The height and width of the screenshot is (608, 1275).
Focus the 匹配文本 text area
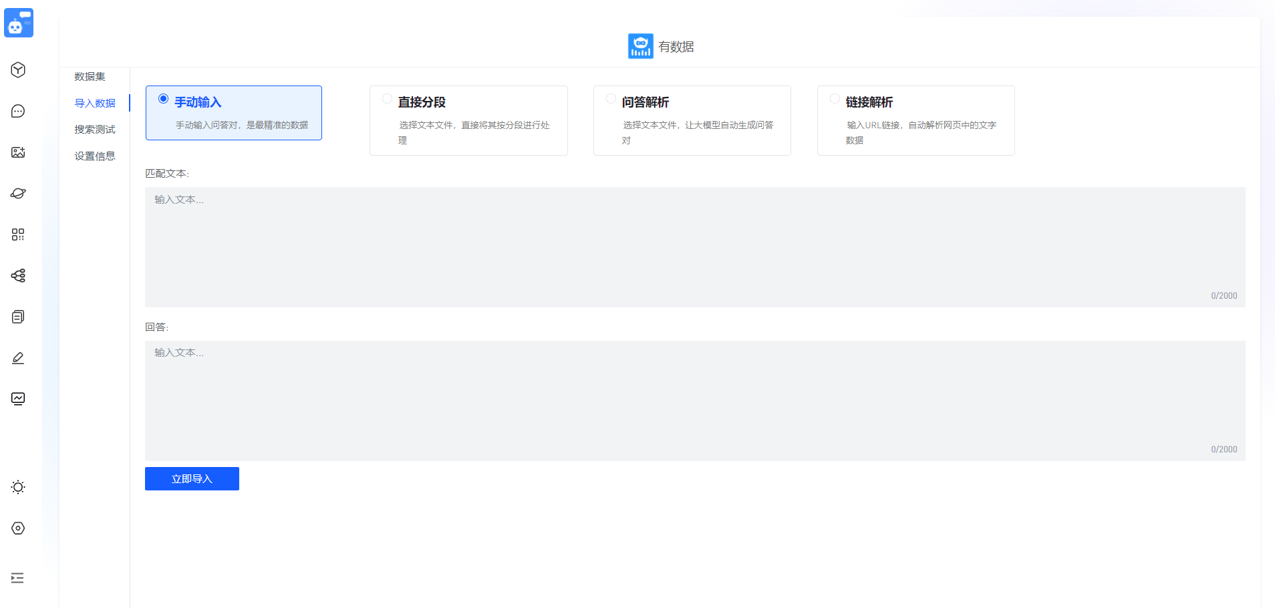pos(695,247)
